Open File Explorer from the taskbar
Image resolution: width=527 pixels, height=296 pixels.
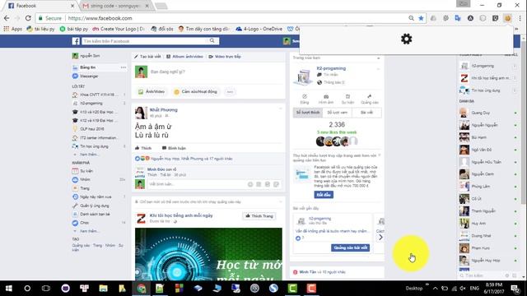coord(103,289)
